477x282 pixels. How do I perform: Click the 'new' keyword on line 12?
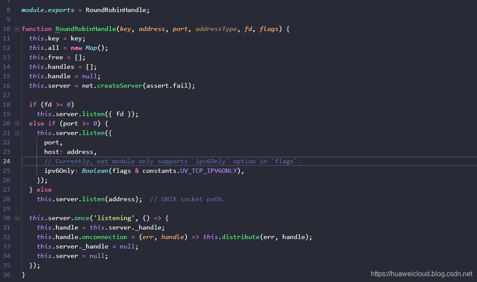76,48
